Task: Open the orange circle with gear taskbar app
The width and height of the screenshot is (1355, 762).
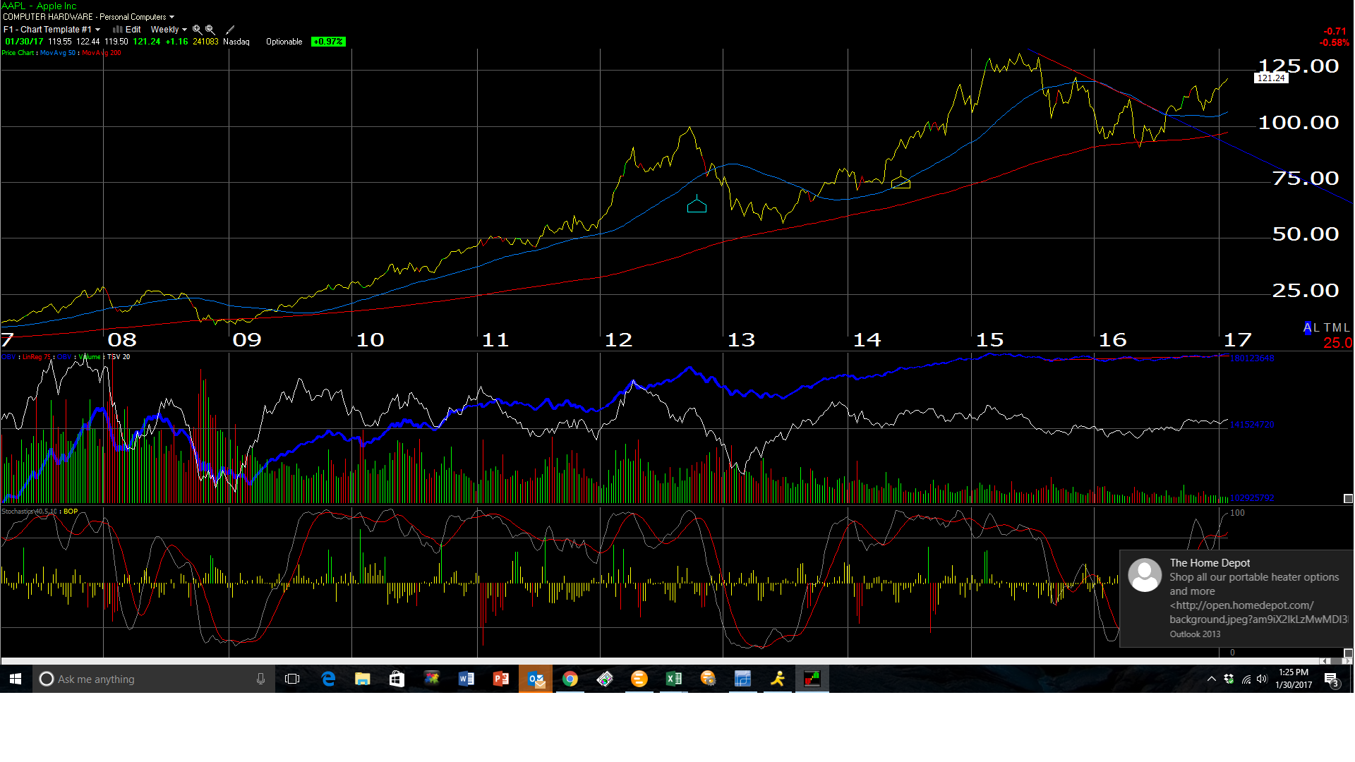Action: (709, 679)
